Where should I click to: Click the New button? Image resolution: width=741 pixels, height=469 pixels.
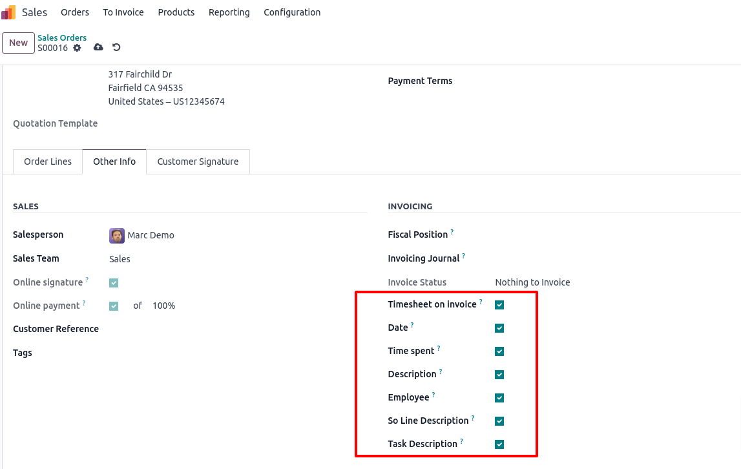18,43
